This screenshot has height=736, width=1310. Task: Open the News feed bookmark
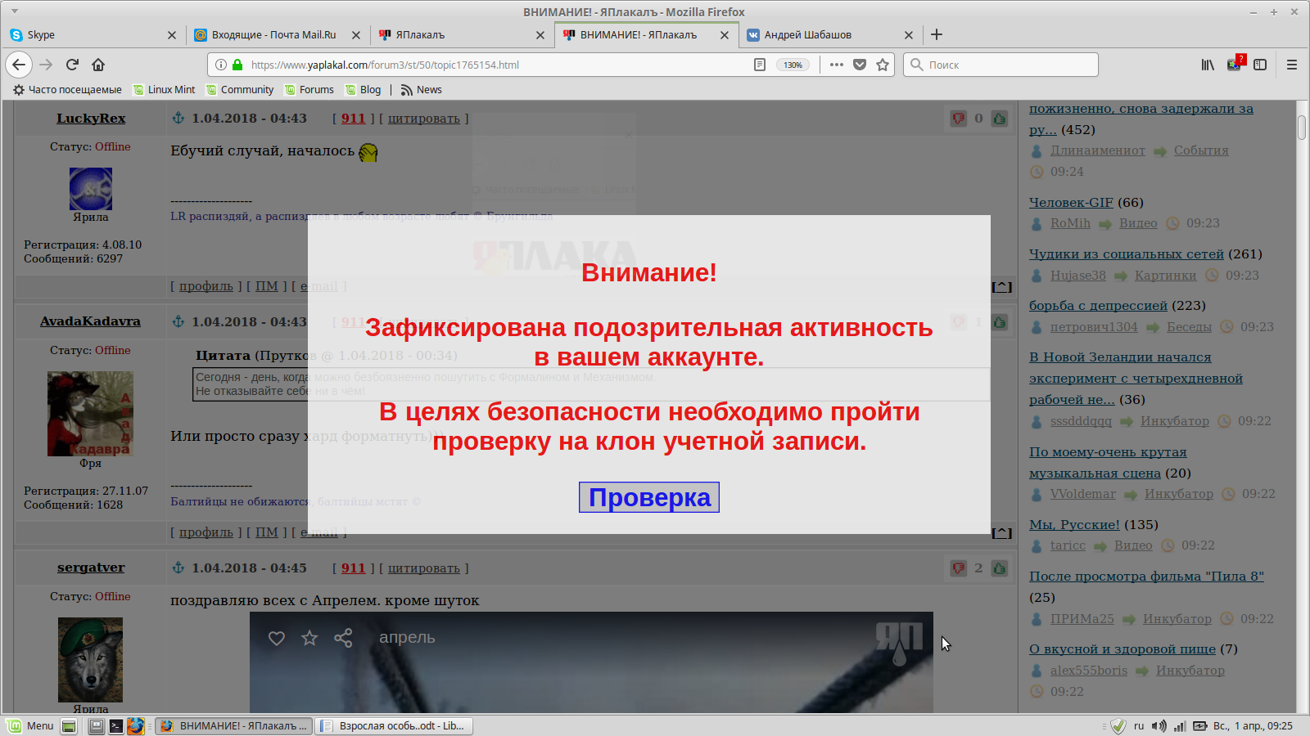tap(421, 90)
